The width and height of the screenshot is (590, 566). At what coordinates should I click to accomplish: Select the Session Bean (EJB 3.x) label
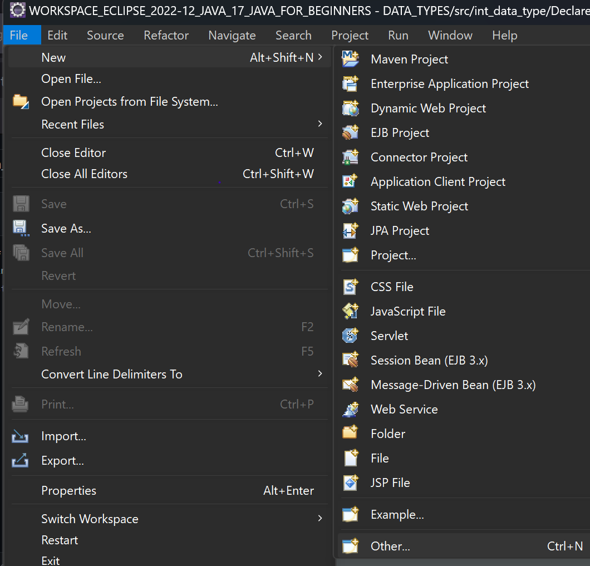[429, 361]
